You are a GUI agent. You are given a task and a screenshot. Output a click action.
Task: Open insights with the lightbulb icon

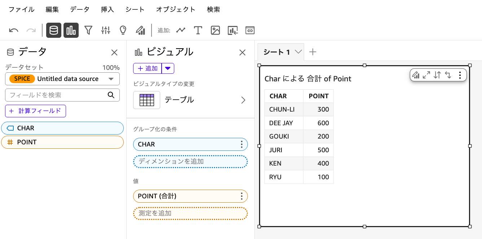point(123,30)
